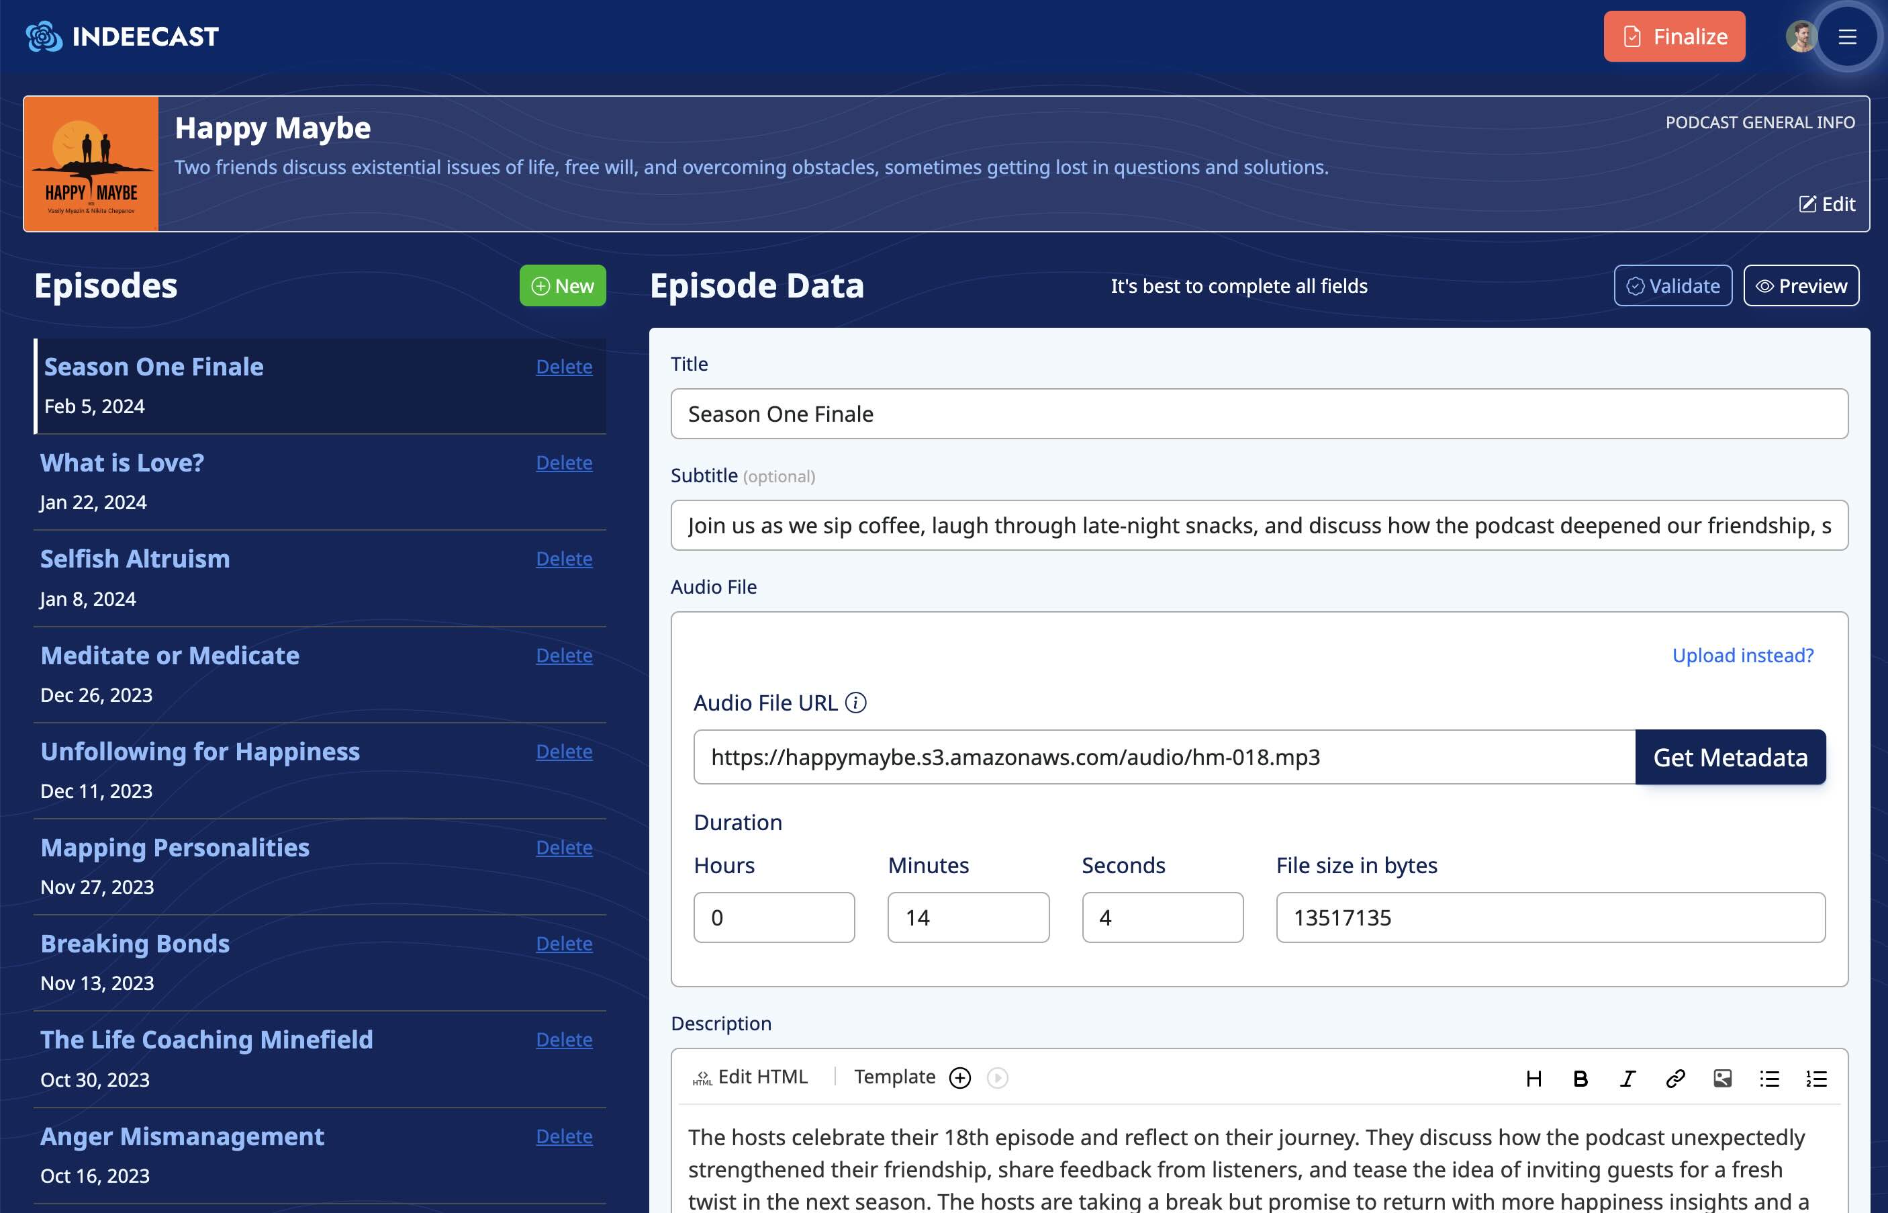Click the Audio File URL info icon
Screen dimensions: 1888x1213
point(856,703)
